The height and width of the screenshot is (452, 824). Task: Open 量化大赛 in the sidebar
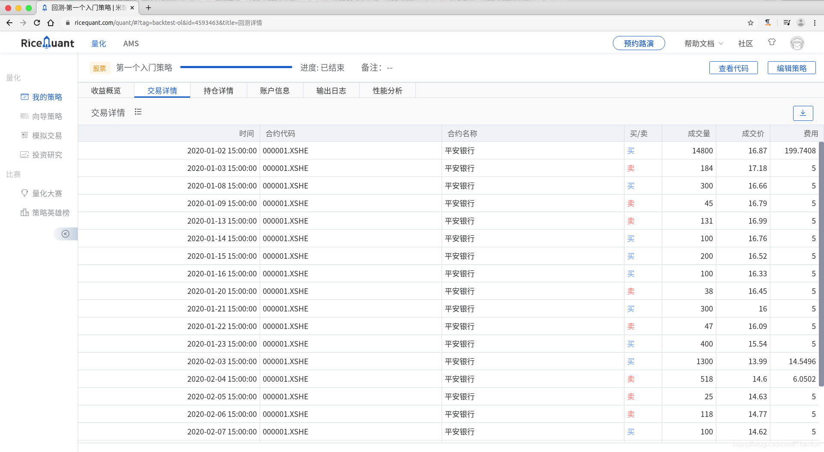[41, 194]
